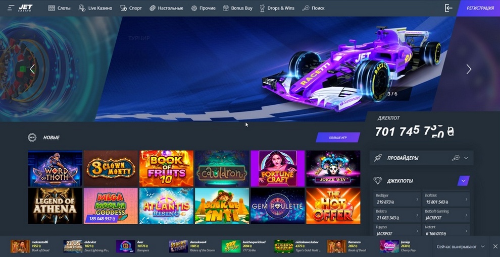The width and height of the screenshot is (500, 257).
Task: Go to previous banner slide arrow
Action: click(32, 69)
